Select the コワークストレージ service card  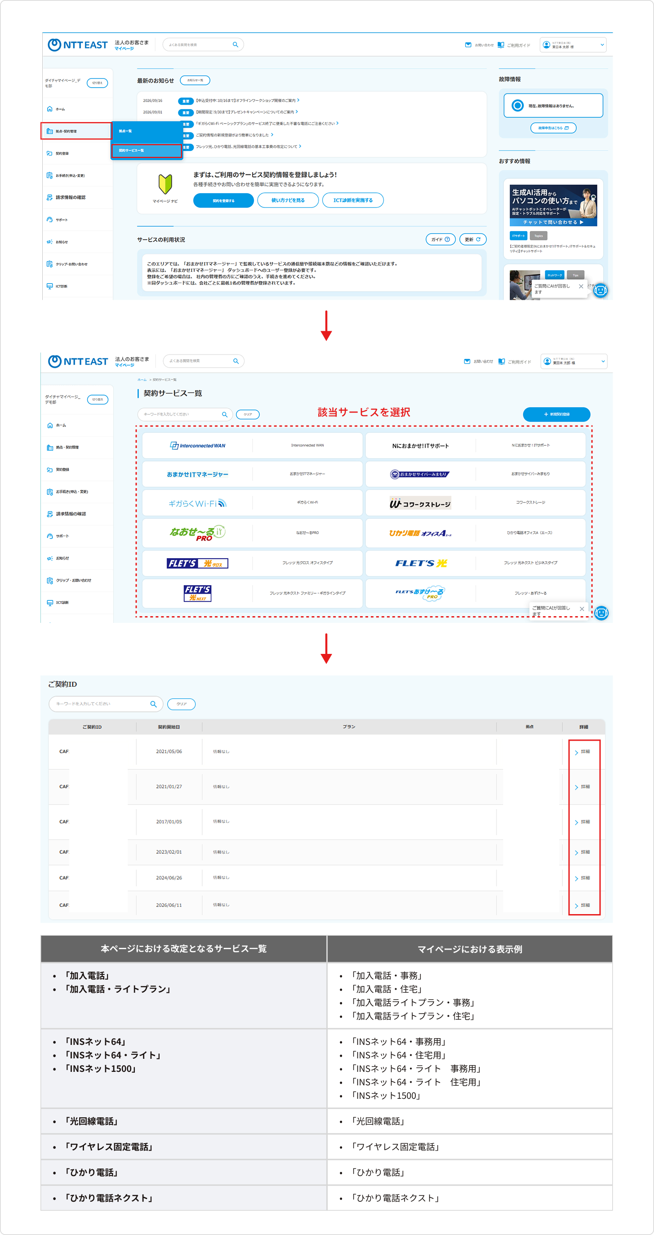coord(476,502)
